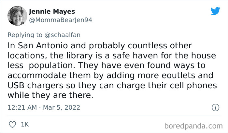This screenshot has height=133, width=228.
Task: Click "USB chargers" in the tweet text
Action: (36, 86)
